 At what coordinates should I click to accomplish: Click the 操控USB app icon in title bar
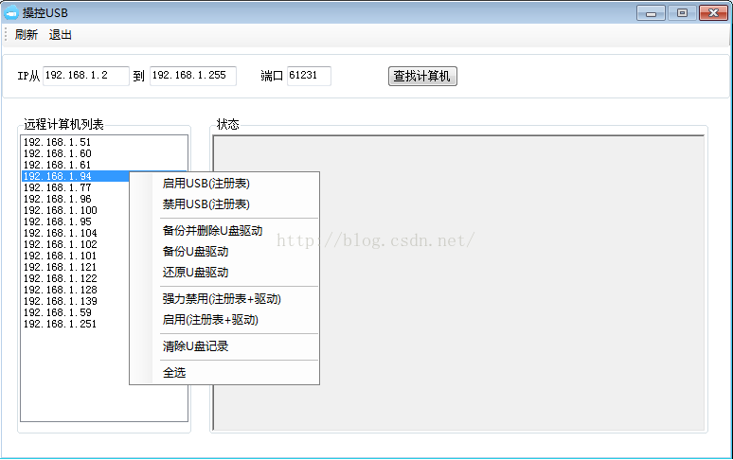tap(10, 13)
